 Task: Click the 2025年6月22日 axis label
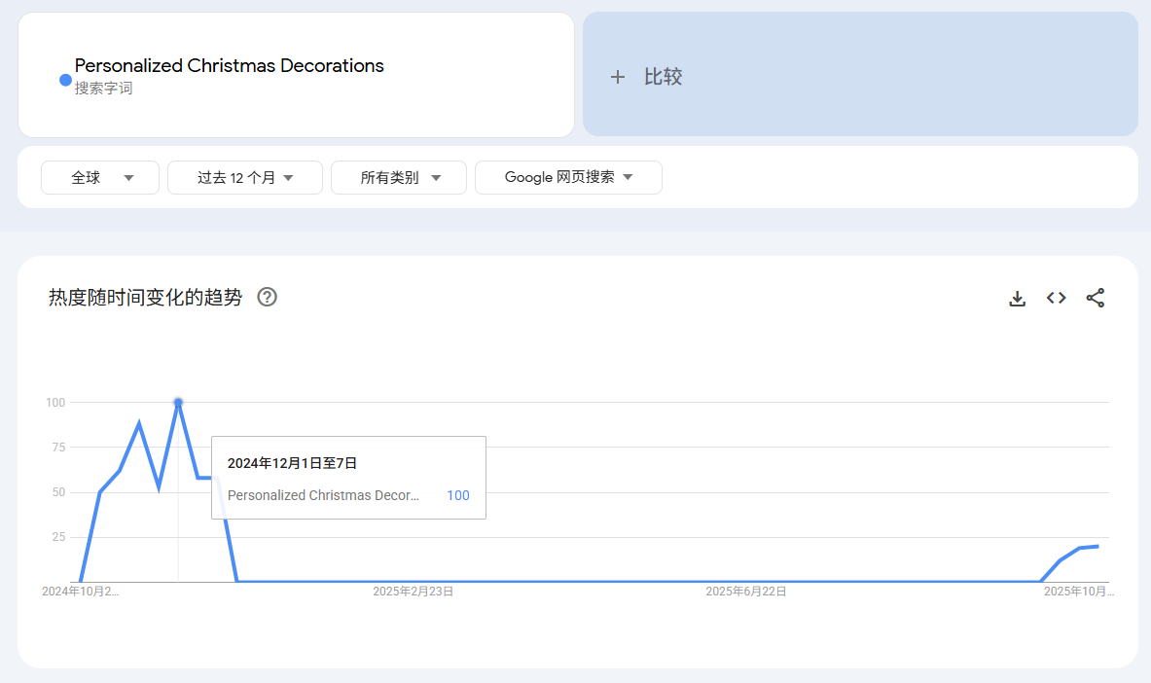[745, 591]
